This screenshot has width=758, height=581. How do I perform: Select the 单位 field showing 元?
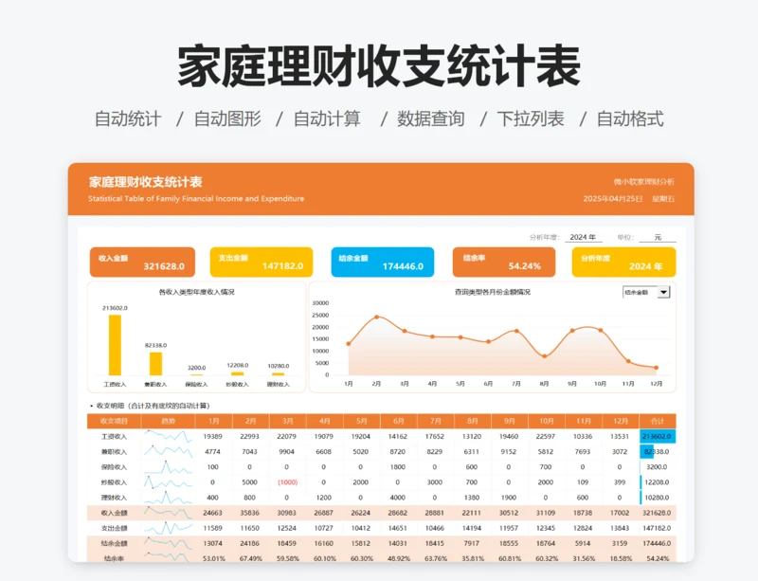click(x=658, y=237)
